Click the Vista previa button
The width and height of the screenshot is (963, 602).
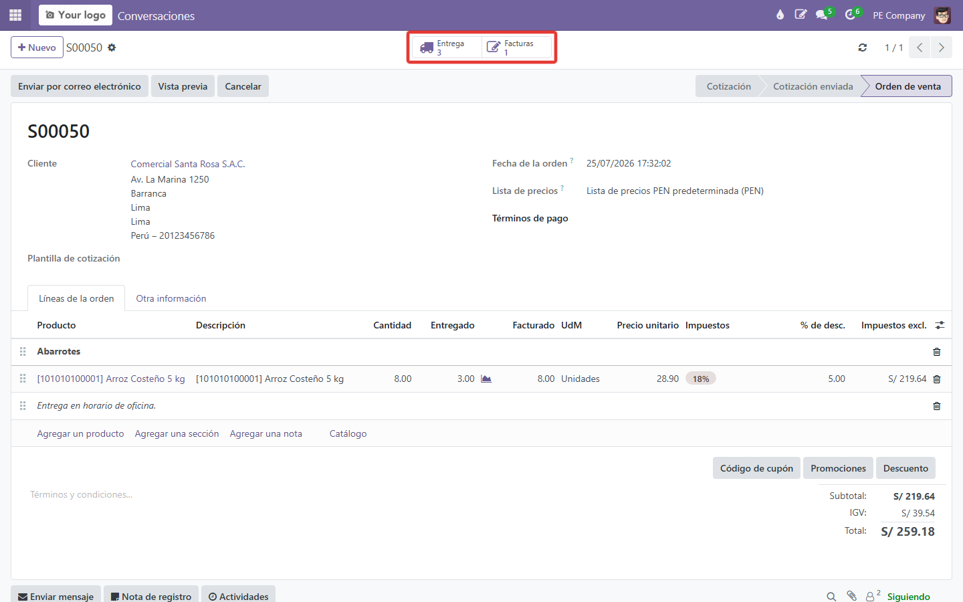click(x=183, y=86)
